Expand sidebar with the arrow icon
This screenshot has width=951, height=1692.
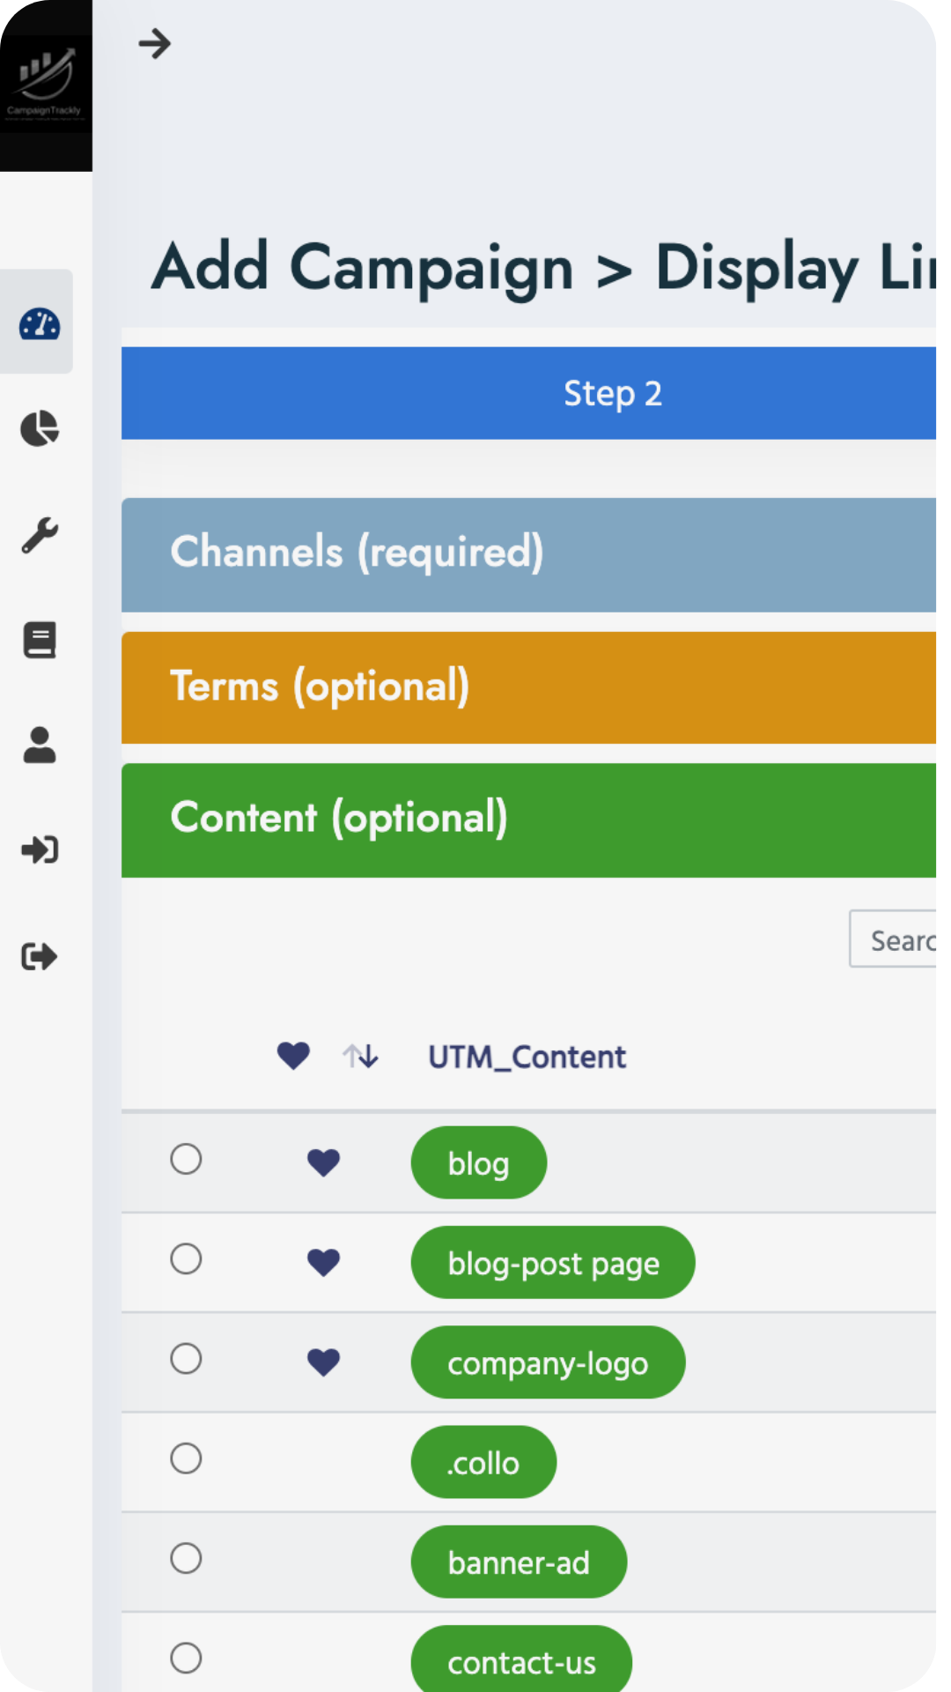pyautogui.click(x=155, y=43)
